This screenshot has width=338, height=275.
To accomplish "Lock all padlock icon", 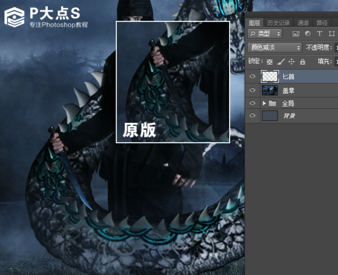I will 302,62.
